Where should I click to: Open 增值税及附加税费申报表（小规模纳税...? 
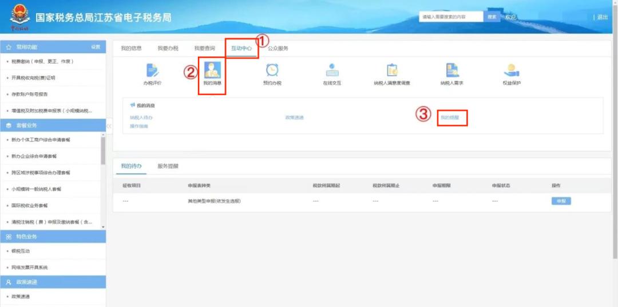[x=52, y=111]
